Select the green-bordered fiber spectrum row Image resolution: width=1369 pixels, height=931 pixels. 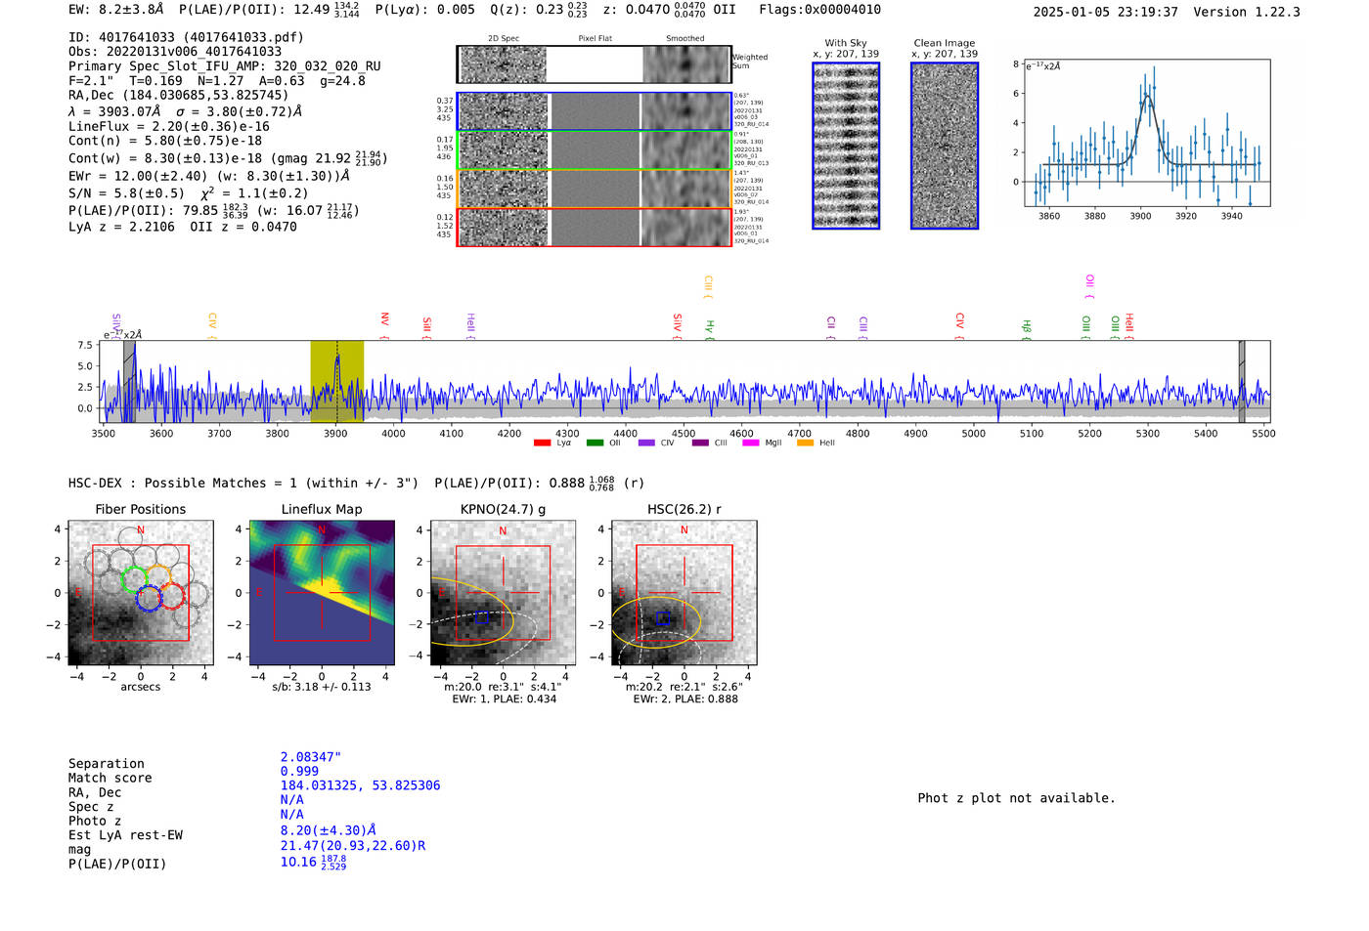click(594, 149)
